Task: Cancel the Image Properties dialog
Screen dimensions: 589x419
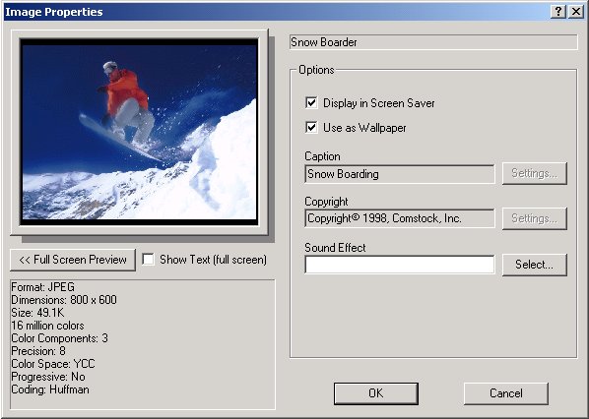Action: [x=506, y=393]
